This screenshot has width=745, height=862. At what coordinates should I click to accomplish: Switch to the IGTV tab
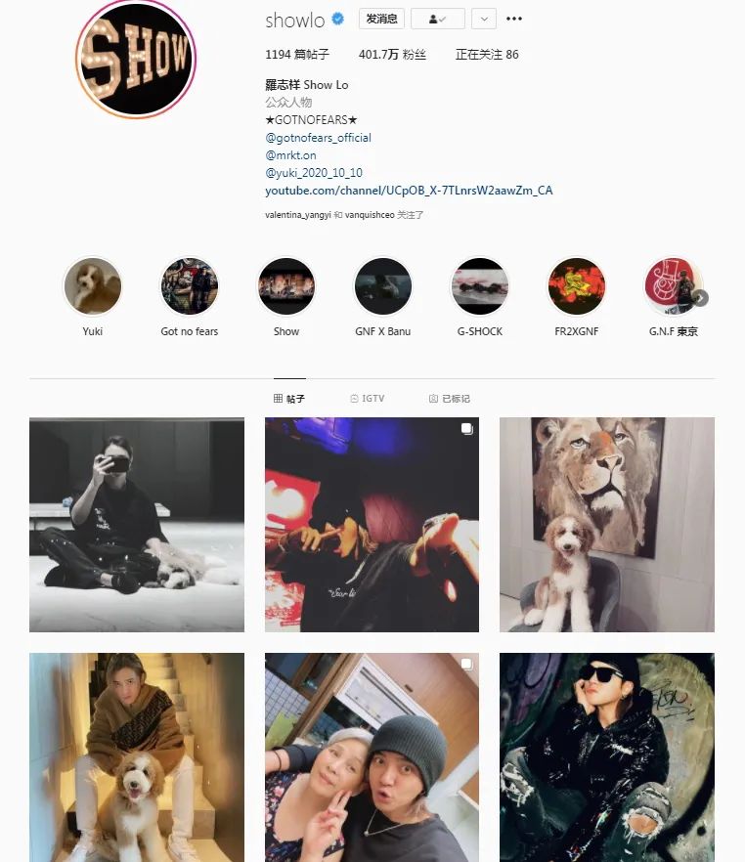pos(368,399)
